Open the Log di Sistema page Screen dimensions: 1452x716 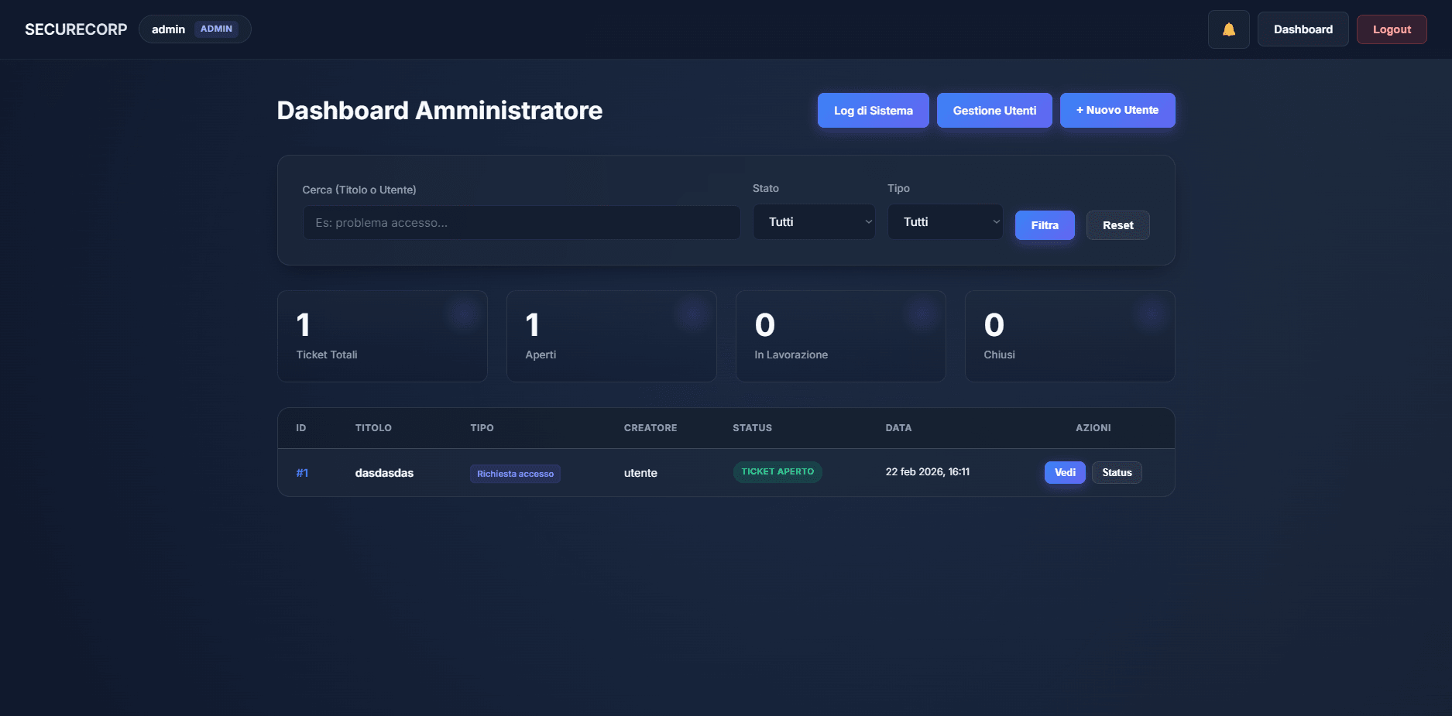(x=873, y=111)
